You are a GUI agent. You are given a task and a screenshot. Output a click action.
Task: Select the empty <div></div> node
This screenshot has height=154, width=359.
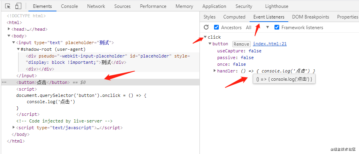pos(40,69)
